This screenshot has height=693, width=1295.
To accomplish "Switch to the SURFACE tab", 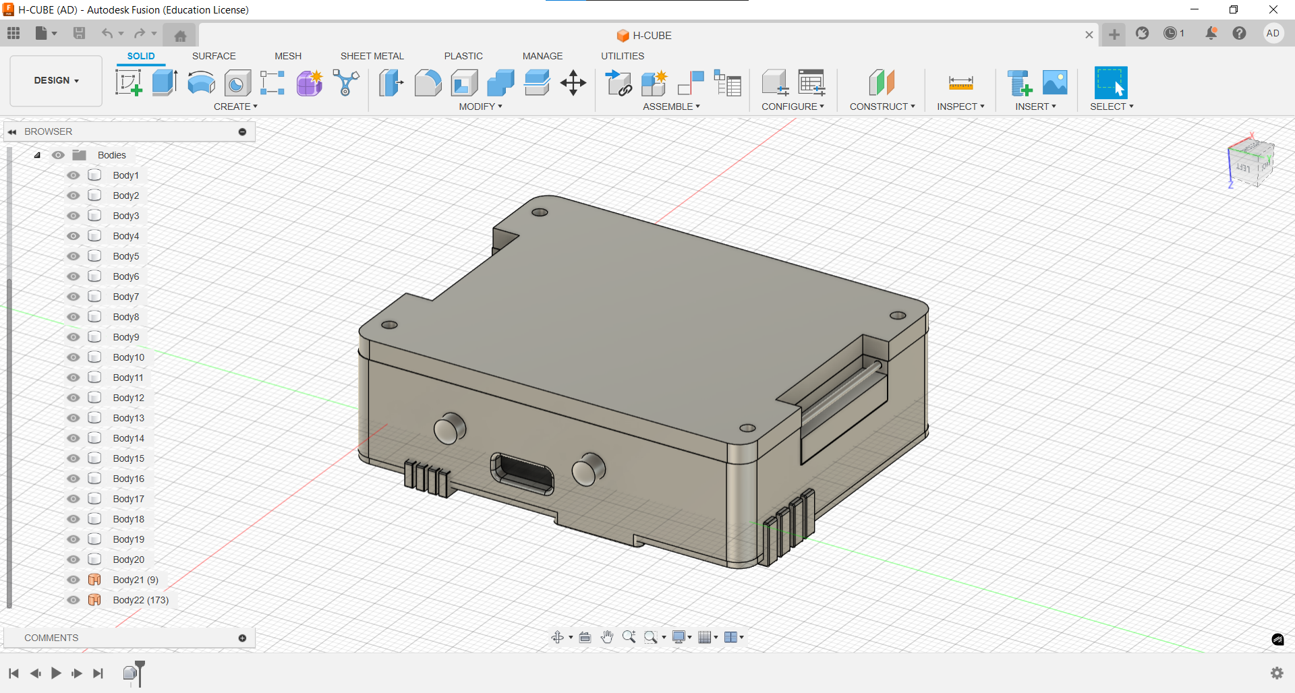I will tap(214, 56).
